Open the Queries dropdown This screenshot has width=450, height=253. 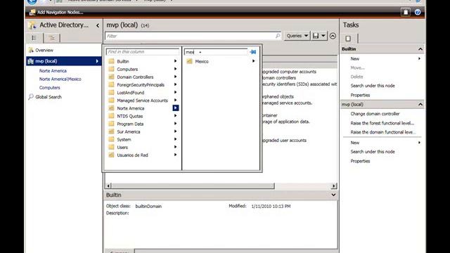[297, 36]
